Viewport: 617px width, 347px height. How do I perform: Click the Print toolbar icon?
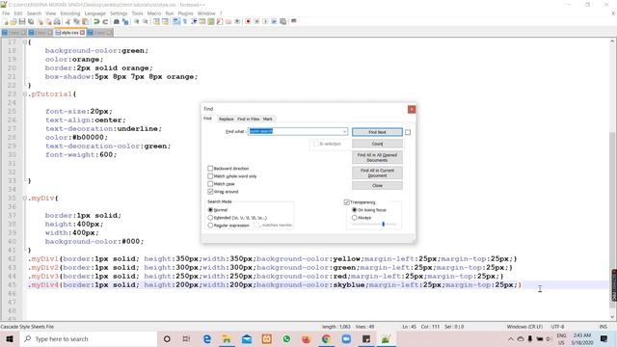coord(57,21)
